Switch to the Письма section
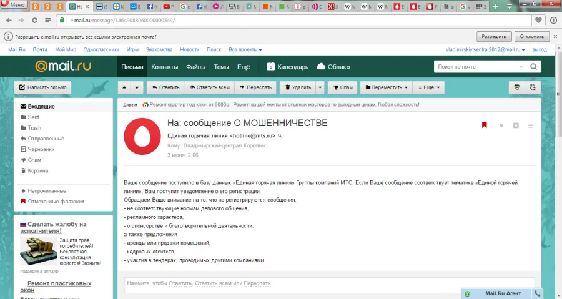The width and height of the screenshot is (562, 299). pos(132,67)
